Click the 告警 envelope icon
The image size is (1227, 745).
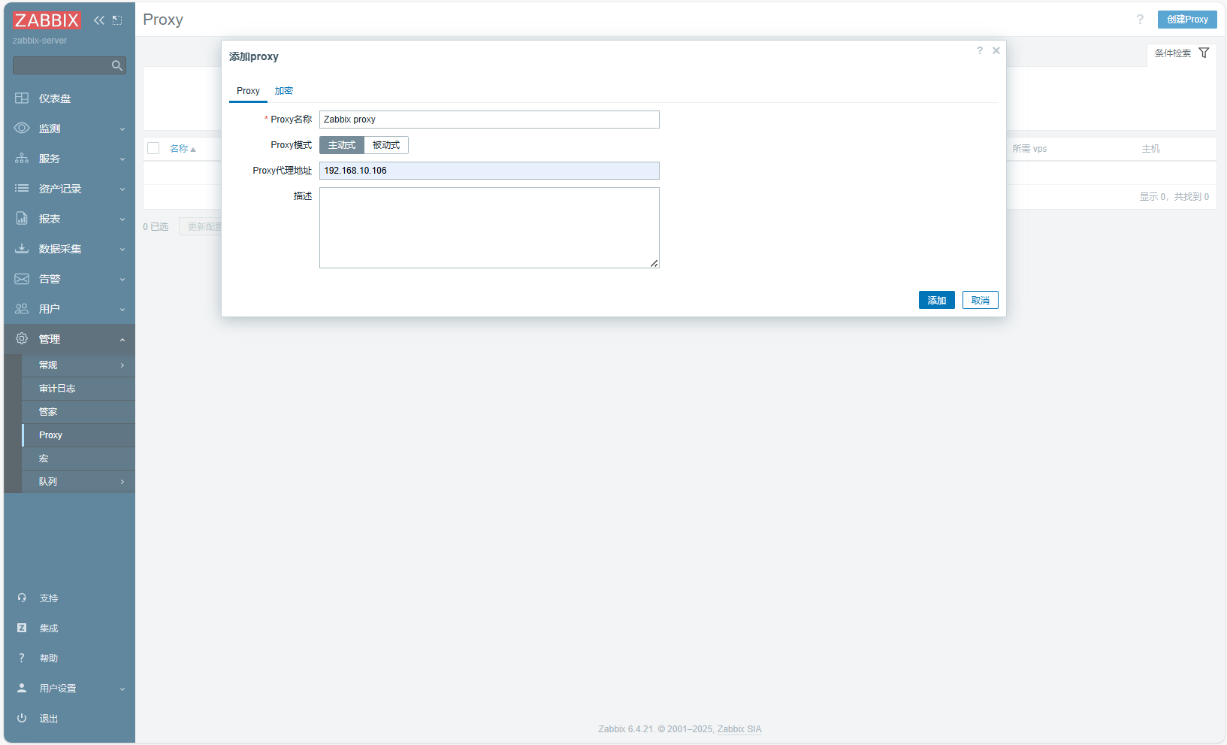(x=22, y=279)
